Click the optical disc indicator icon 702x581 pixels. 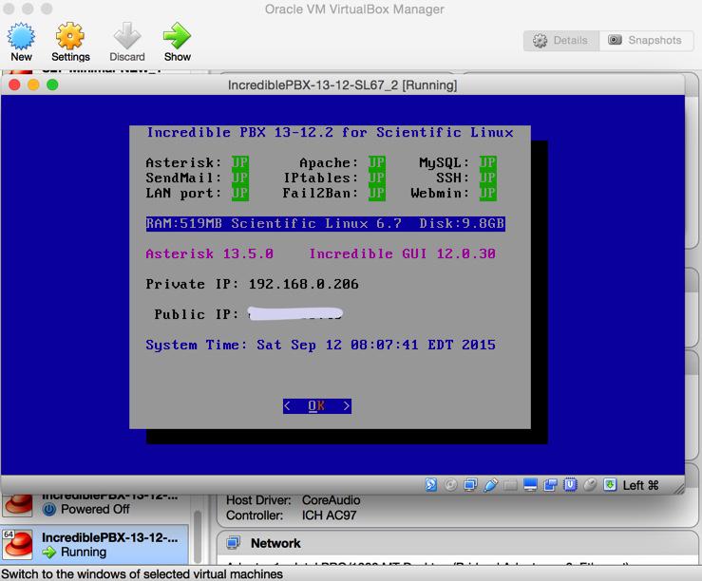[x=450, y=485]
